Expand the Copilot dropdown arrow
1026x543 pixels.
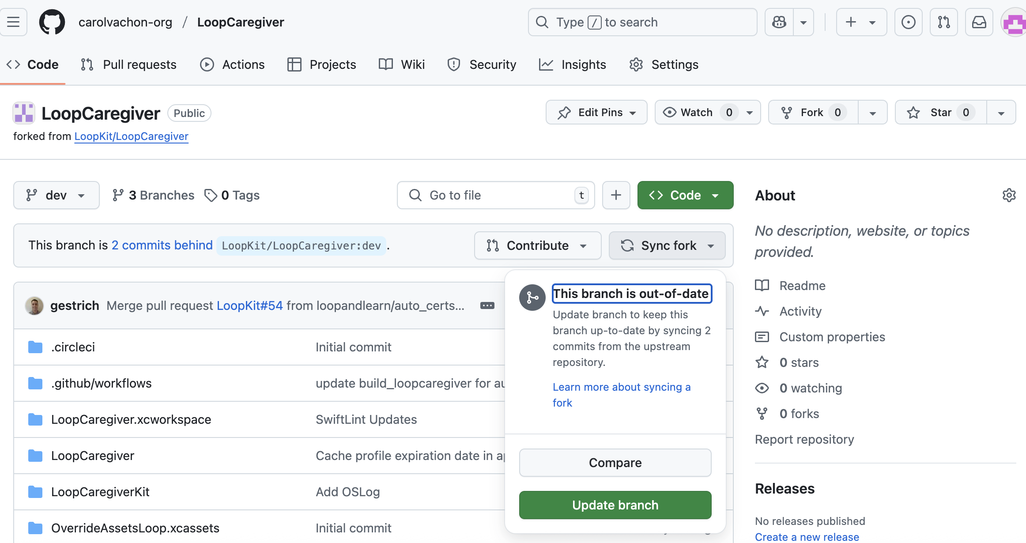coord(803,22)
